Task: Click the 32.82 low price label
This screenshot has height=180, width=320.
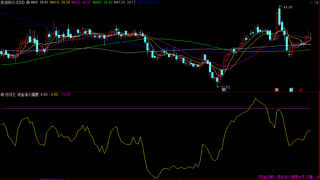Action: tap(226, 87)
